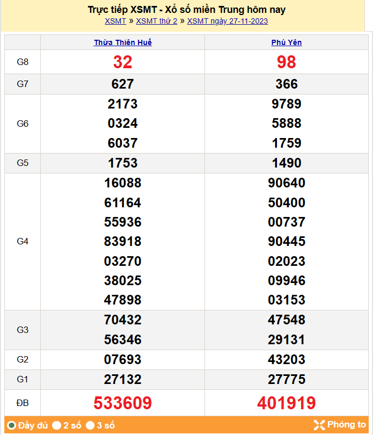Click the G3 number 70432
The image size is (373, 435).
tap(122, 320)
